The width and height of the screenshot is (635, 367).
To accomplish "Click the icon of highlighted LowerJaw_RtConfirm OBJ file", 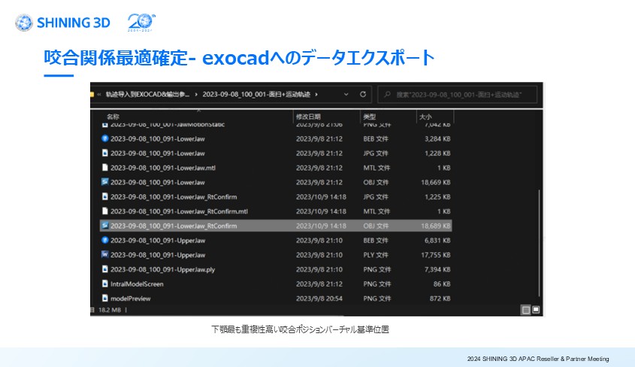I will 105,226.
